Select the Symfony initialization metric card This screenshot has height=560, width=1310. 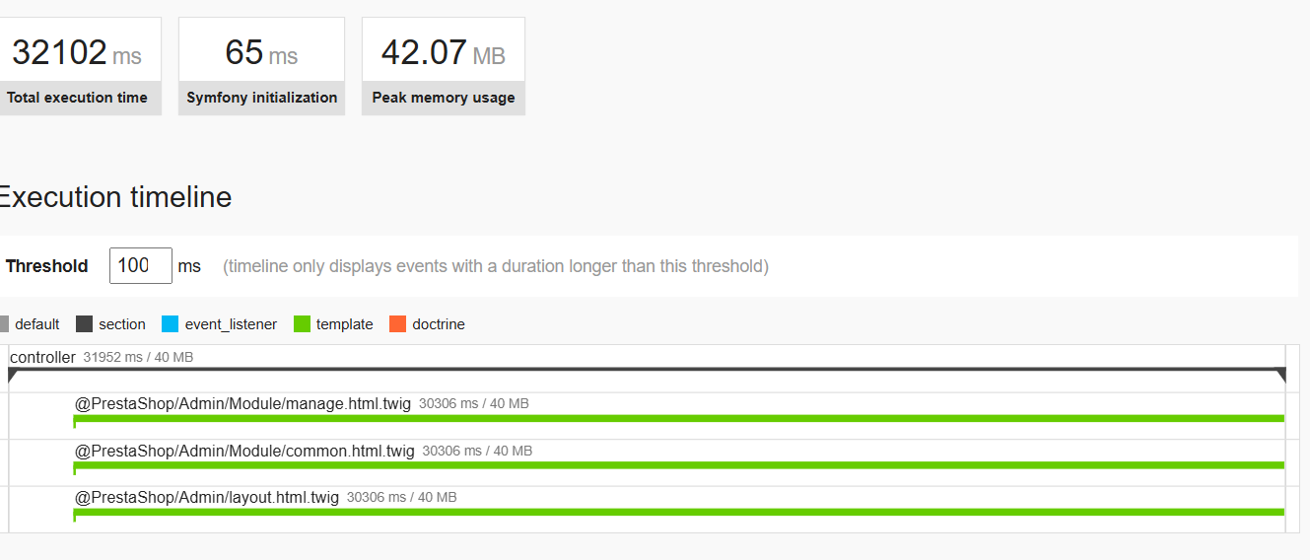click(261, 65)
